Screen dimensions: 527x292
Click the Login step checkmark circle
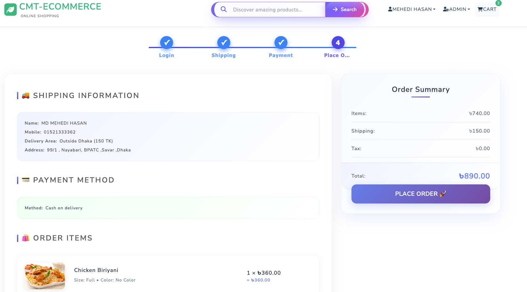pos(166,43)
